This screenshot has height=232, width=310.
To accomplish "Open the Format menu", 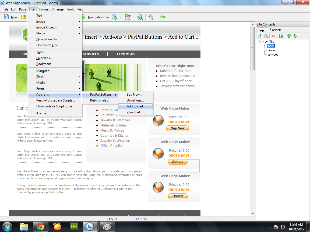I will coord(44,9).
